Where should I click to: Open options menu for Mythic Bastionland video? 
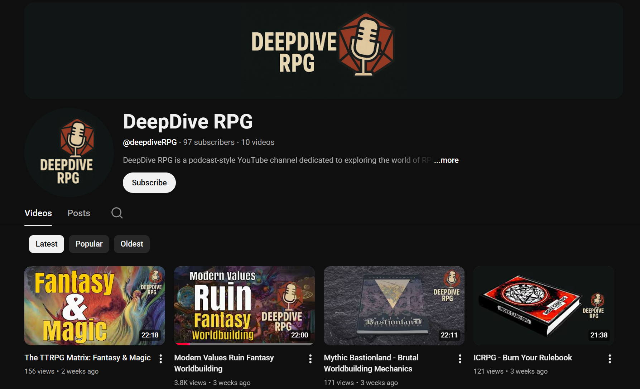pyautogui.click(x=460, y=359)
